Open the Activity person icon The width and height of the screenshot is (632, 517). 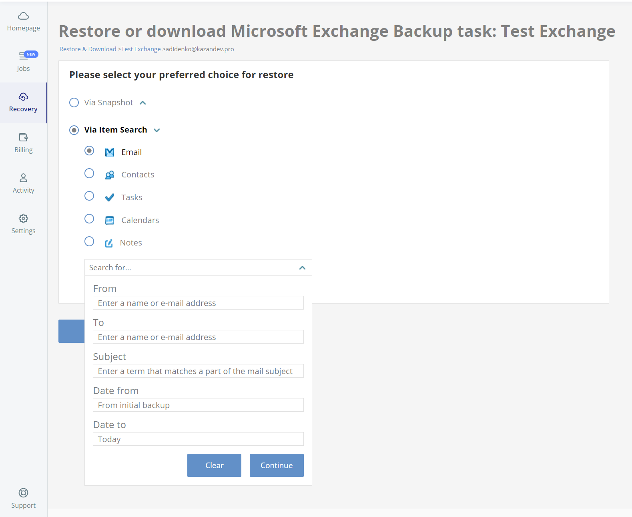pos(24,178)
